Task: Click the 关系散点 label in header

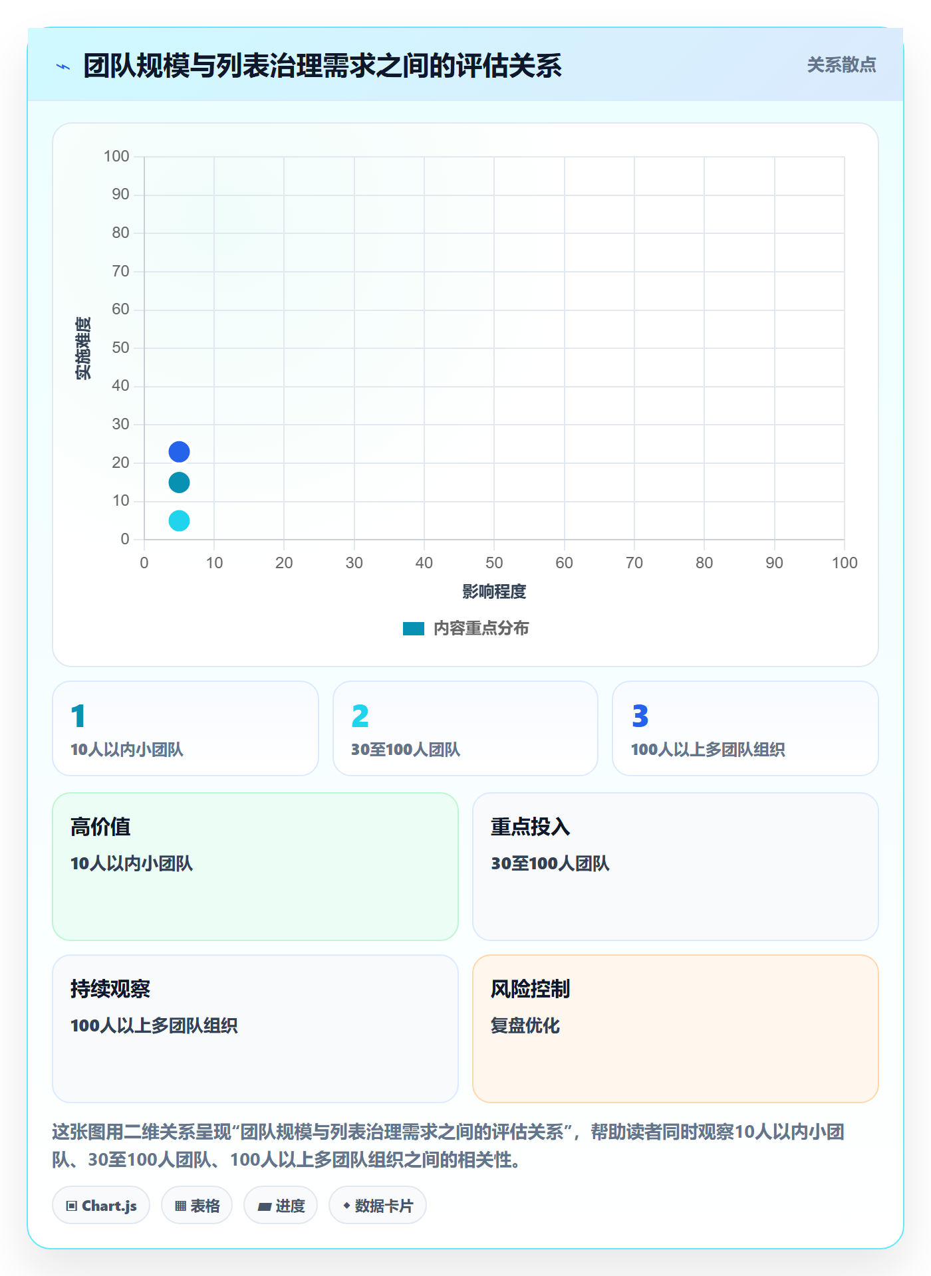Action: (x=841, y=65)
